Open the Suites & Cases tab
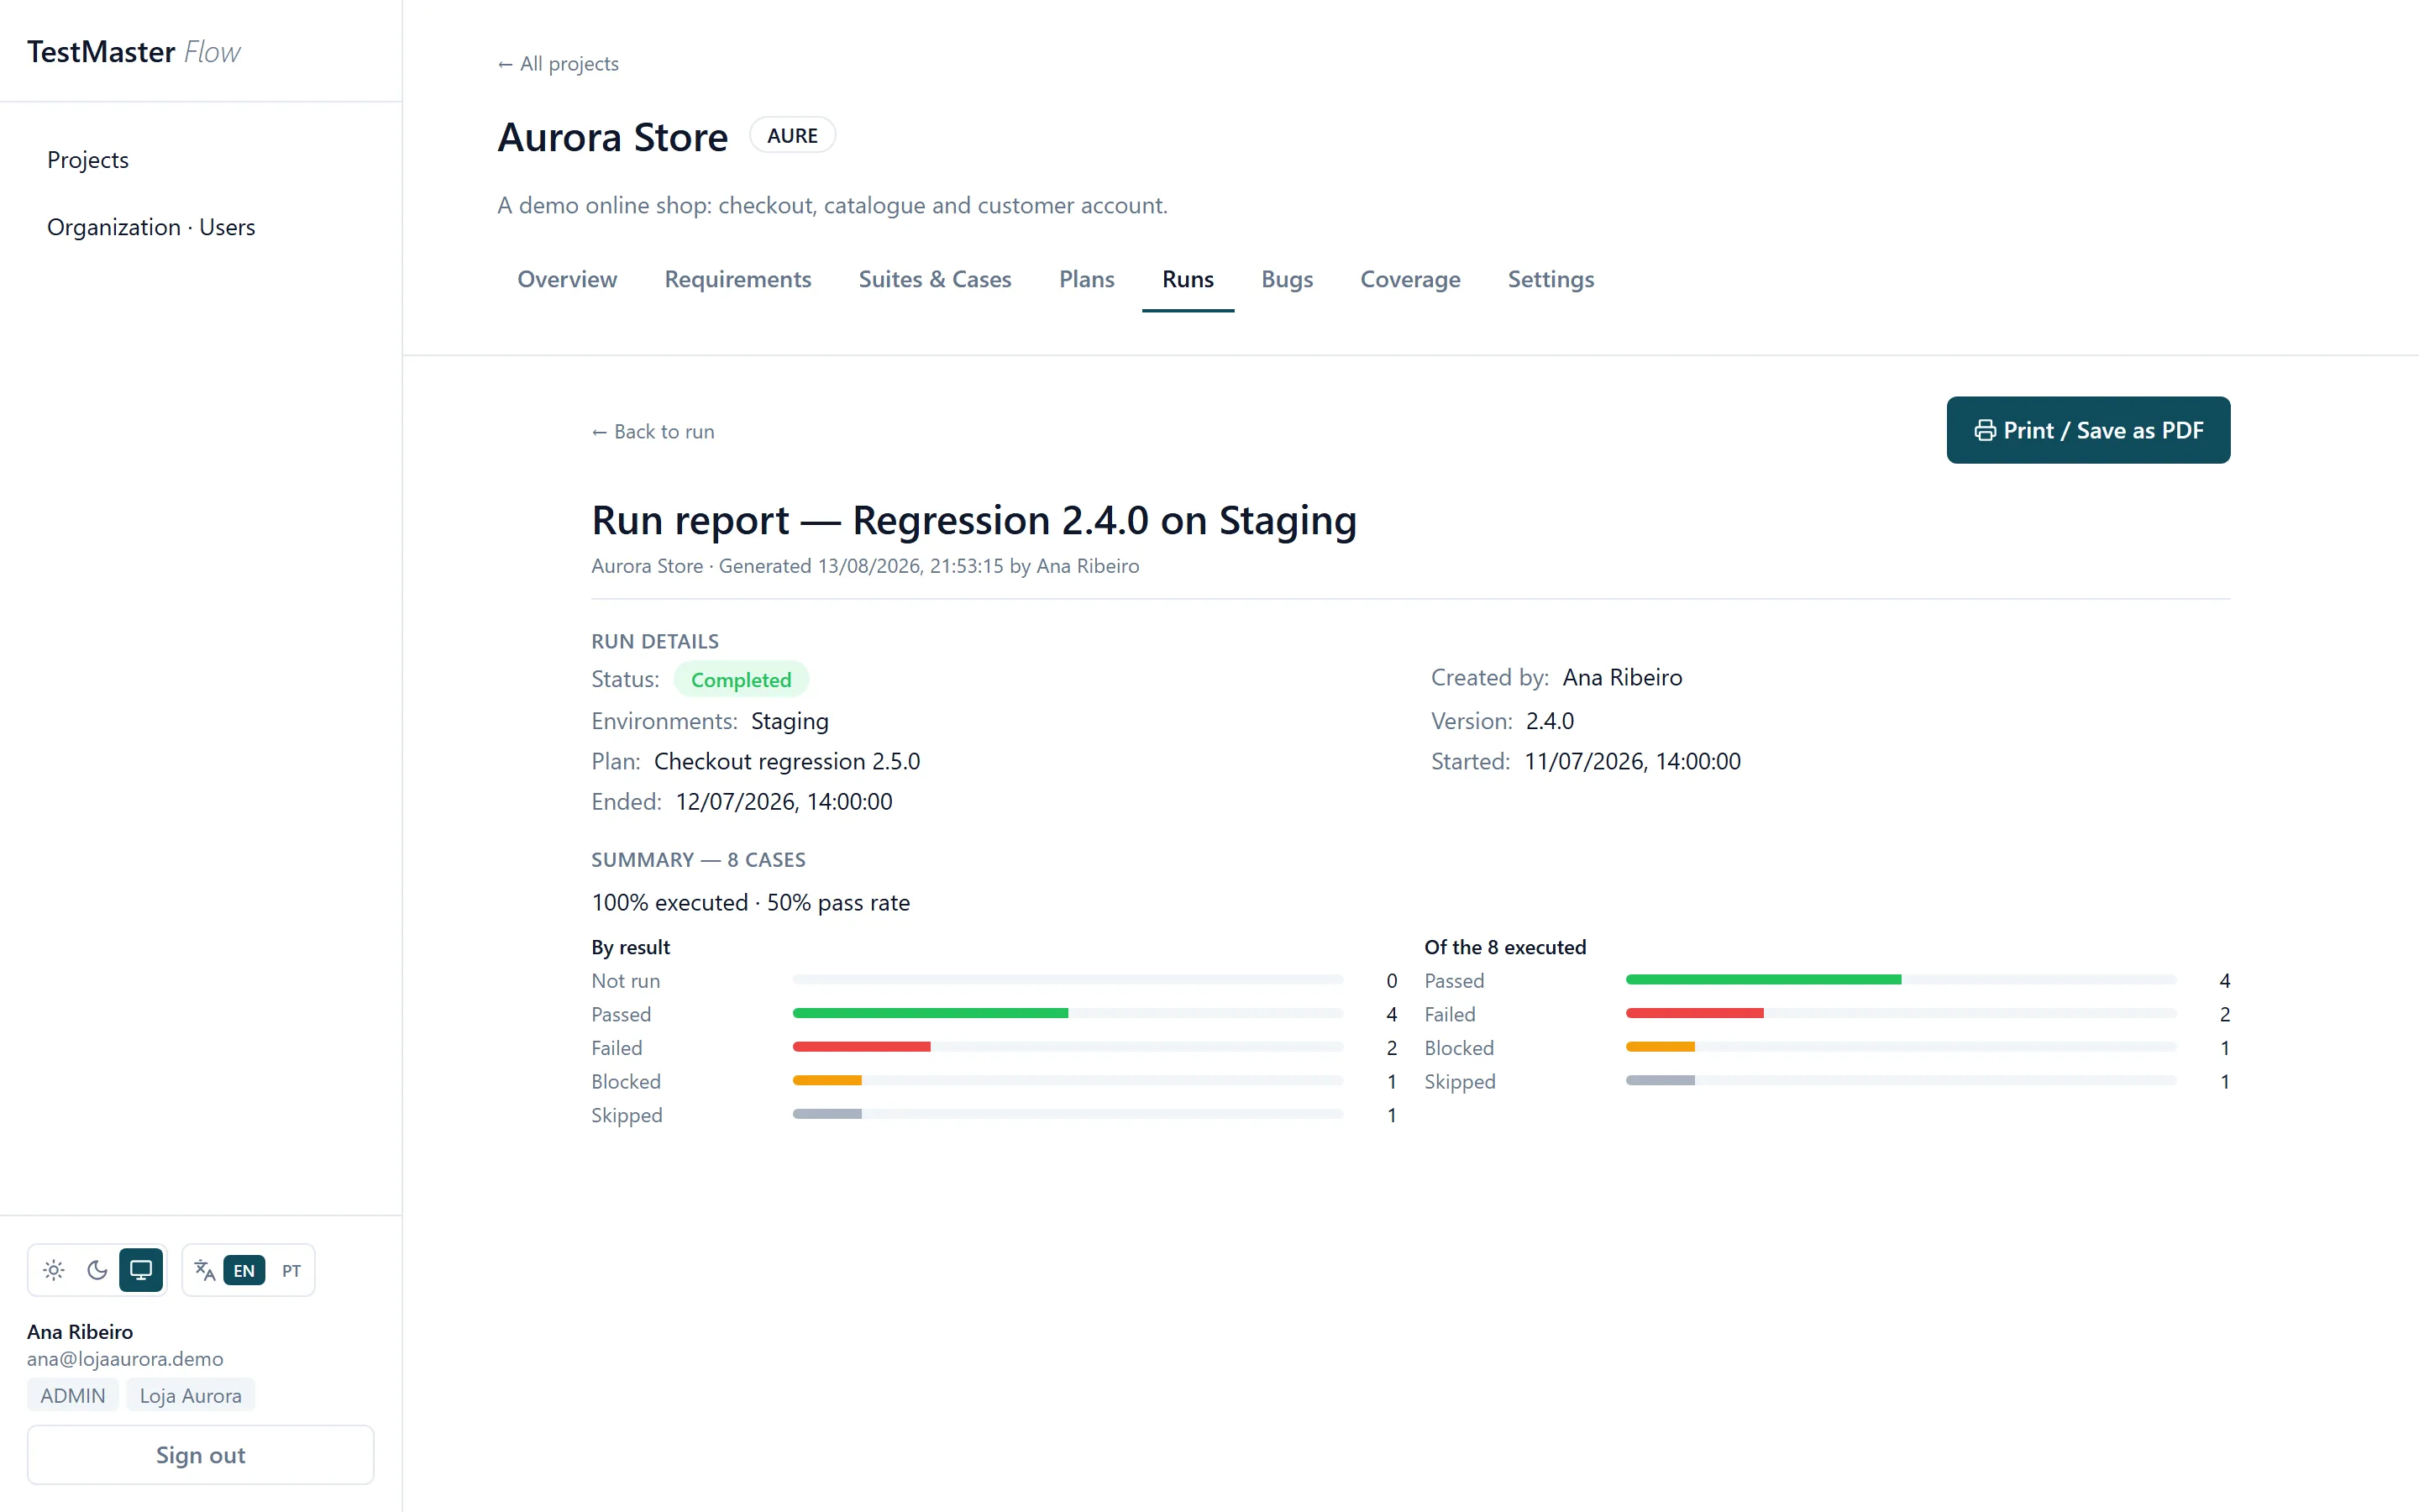Screen dimensions: 2419x1512 click(935, 279)
